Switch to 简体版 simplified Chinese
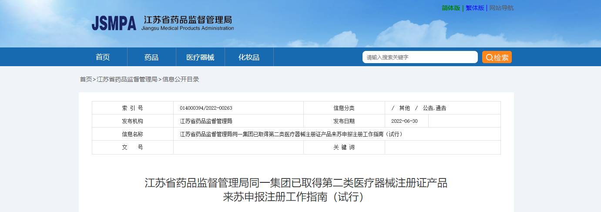The image size is (601, 212). (x=450, y=8)
